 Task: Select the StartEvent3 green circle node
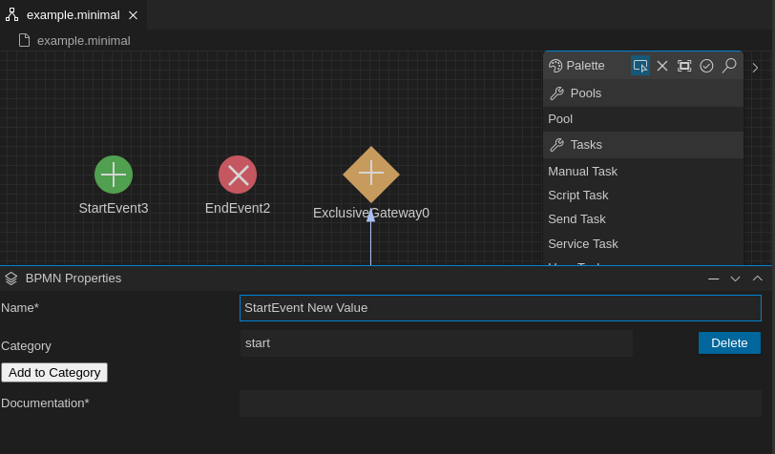pos(114,175)
